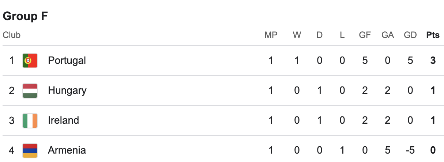Click the L column header
The image size is (444, 162).
coord(342,35)
